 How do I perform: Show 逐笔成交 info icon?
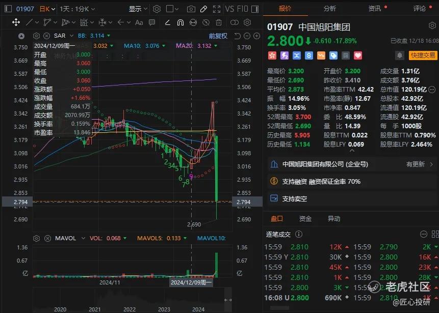coord(299,234)
